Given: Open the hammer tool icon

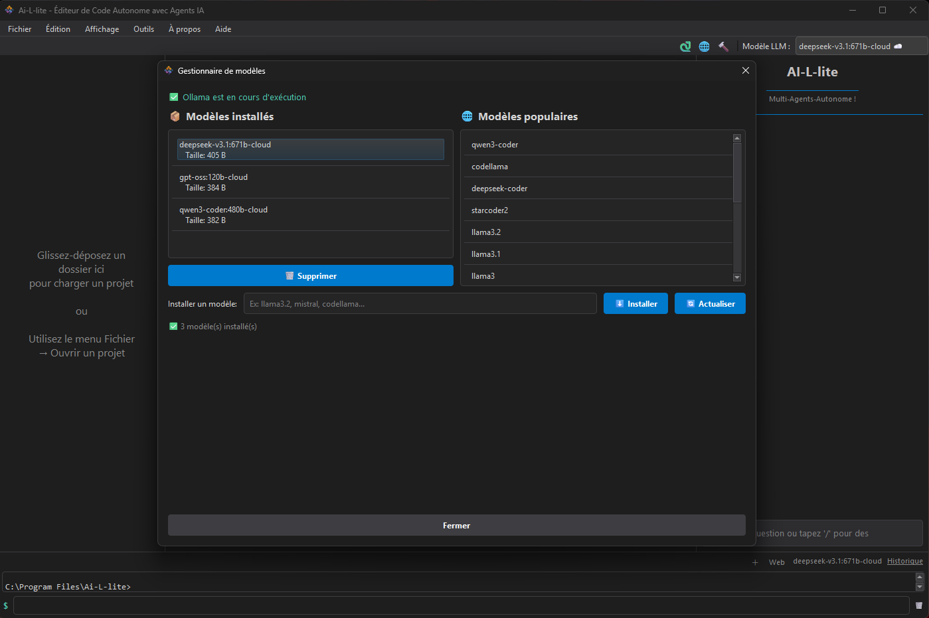Looking at the screenshot, I should (723, 46).
